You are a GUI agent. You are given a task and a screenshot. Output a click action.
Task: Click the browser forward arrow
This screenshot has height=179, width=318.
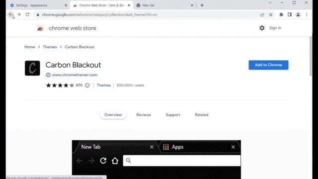pos(19,14)
